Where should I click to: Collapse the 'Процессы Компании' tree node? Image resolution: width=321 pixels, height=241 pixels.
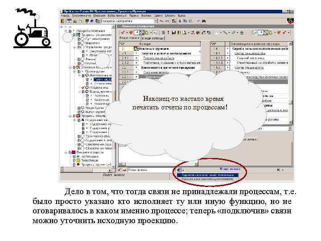pyautogui.click(x=66, y=31)
